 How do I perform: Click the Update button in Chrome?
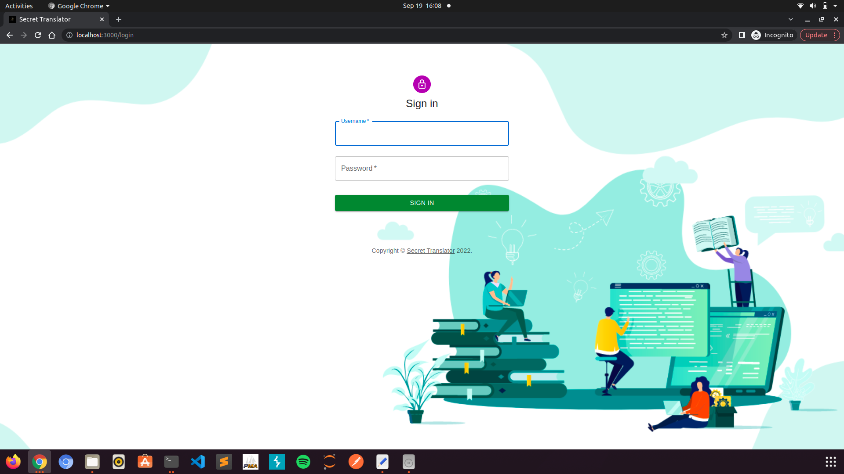click(x=816, y=35)
